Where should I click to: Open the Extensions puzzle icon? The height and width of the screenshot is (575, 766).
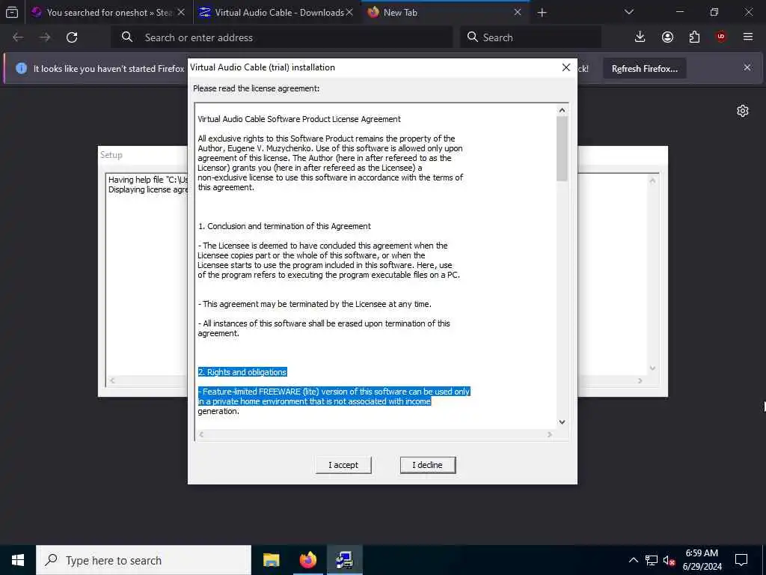pyautogui.click(x=694, y=37)
